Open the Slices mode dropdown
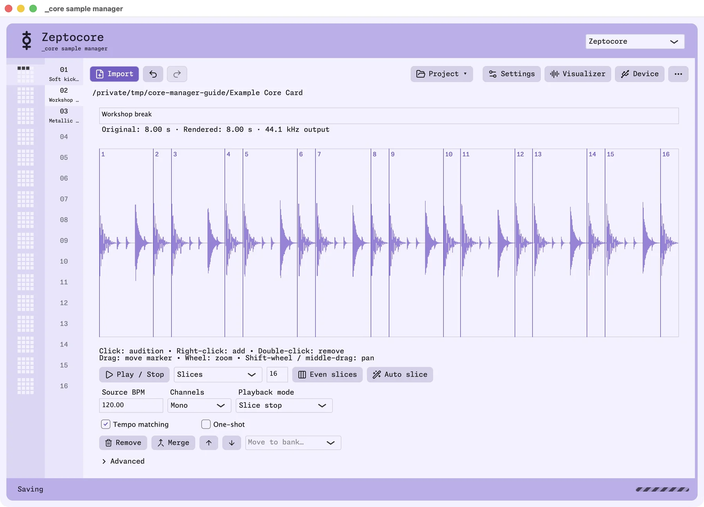 (x=217, y=374)
